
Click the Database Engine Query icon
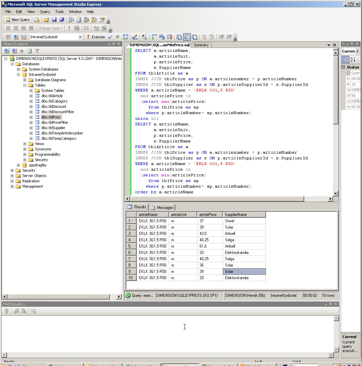37,20
